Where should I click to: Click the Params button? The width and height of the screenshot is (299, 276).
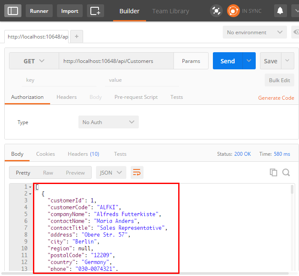(191, 61)
